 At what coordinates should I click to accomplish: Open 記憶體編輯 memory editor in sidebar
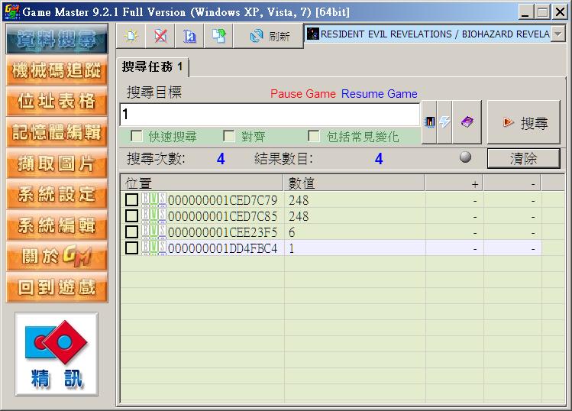click(x=57, y=132)
